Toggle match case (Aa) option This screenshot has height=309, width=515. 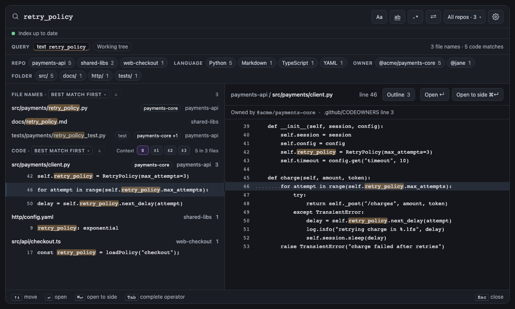[379, 17]
